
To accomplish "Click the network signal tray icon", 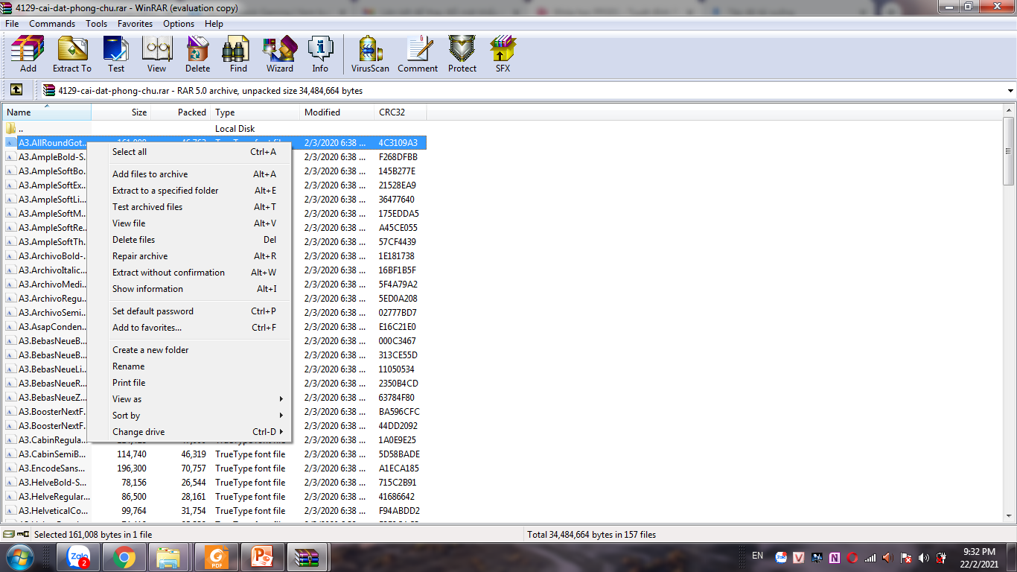I will [870, 557].
